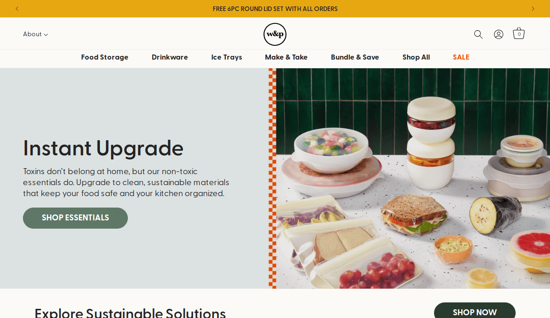Viewport: 550px width, 318px height.
Task: Open the user account icon
Action: pos(499,34)
